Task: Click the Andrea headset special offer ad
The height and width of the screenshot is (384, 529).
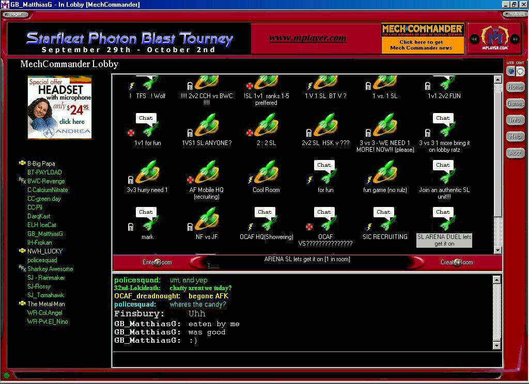Action: pyautogui.click(x=60, y=107)
